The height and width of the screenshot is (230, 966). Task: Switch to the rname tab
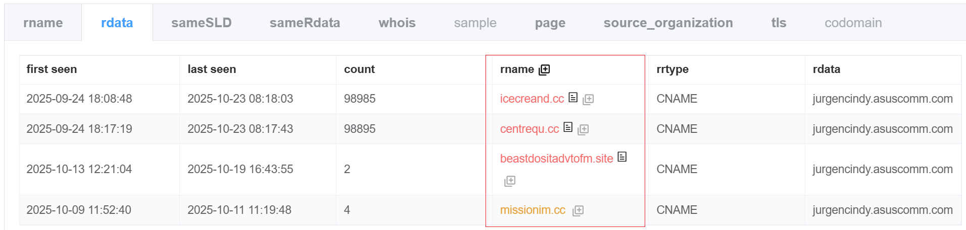click(43, 23)
